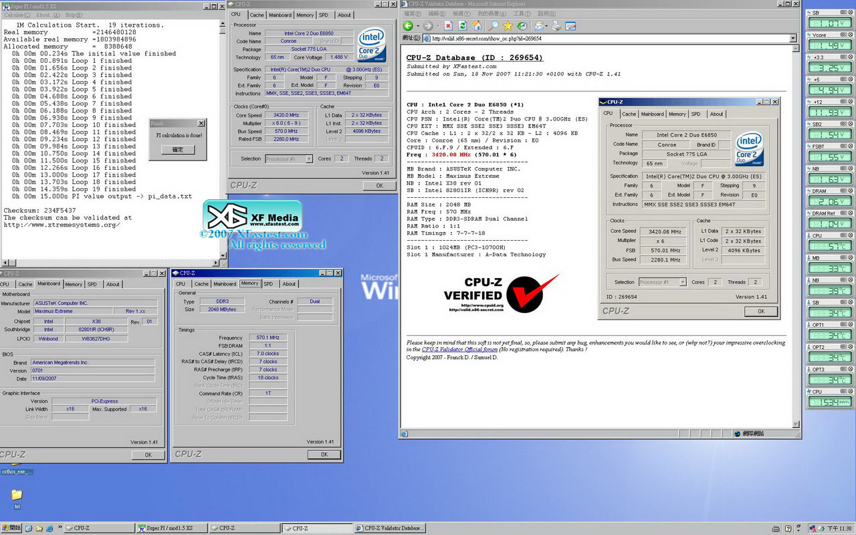
Task: Stop page loading in Internet Explorer
Action: 448,26
